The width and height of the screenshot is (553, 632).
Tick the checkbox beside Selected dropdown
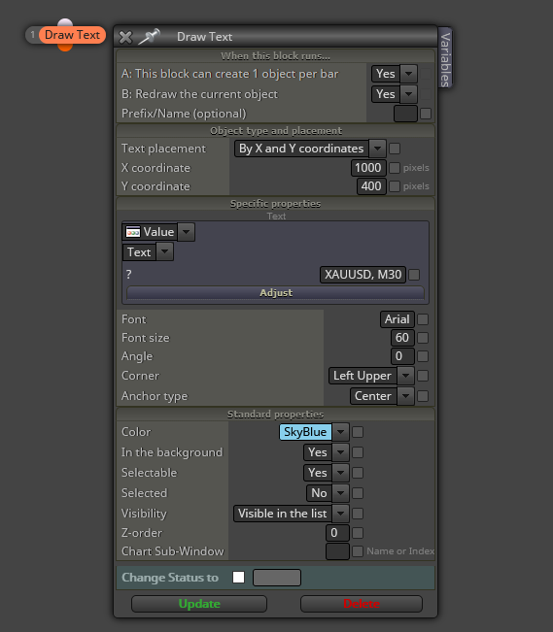point(358,493)
